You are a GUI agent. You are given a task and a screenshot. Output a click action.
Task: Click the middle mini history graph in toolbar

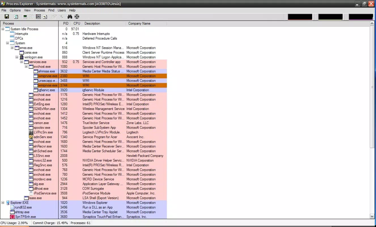coord(330,17)
